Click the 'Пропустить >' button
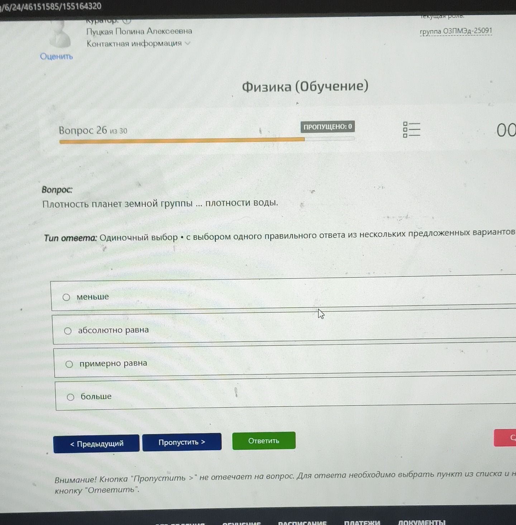 click(x=182, y=442)
